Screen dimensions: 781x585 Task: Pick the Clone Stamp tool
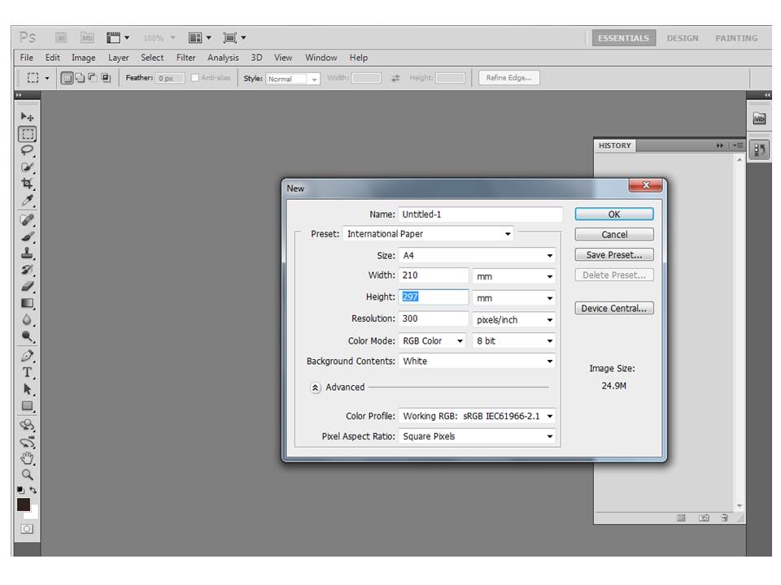click(x=27, y=253)
